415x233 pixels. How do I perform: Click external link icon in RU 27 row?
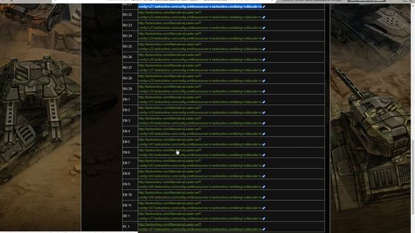264,71
